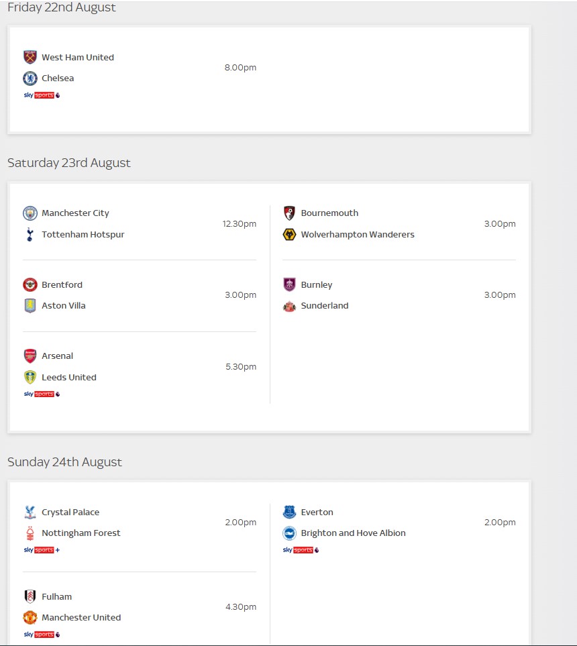Click the Chelsea club badge
Screen dimensions: 577x646
tap(30, 78)
